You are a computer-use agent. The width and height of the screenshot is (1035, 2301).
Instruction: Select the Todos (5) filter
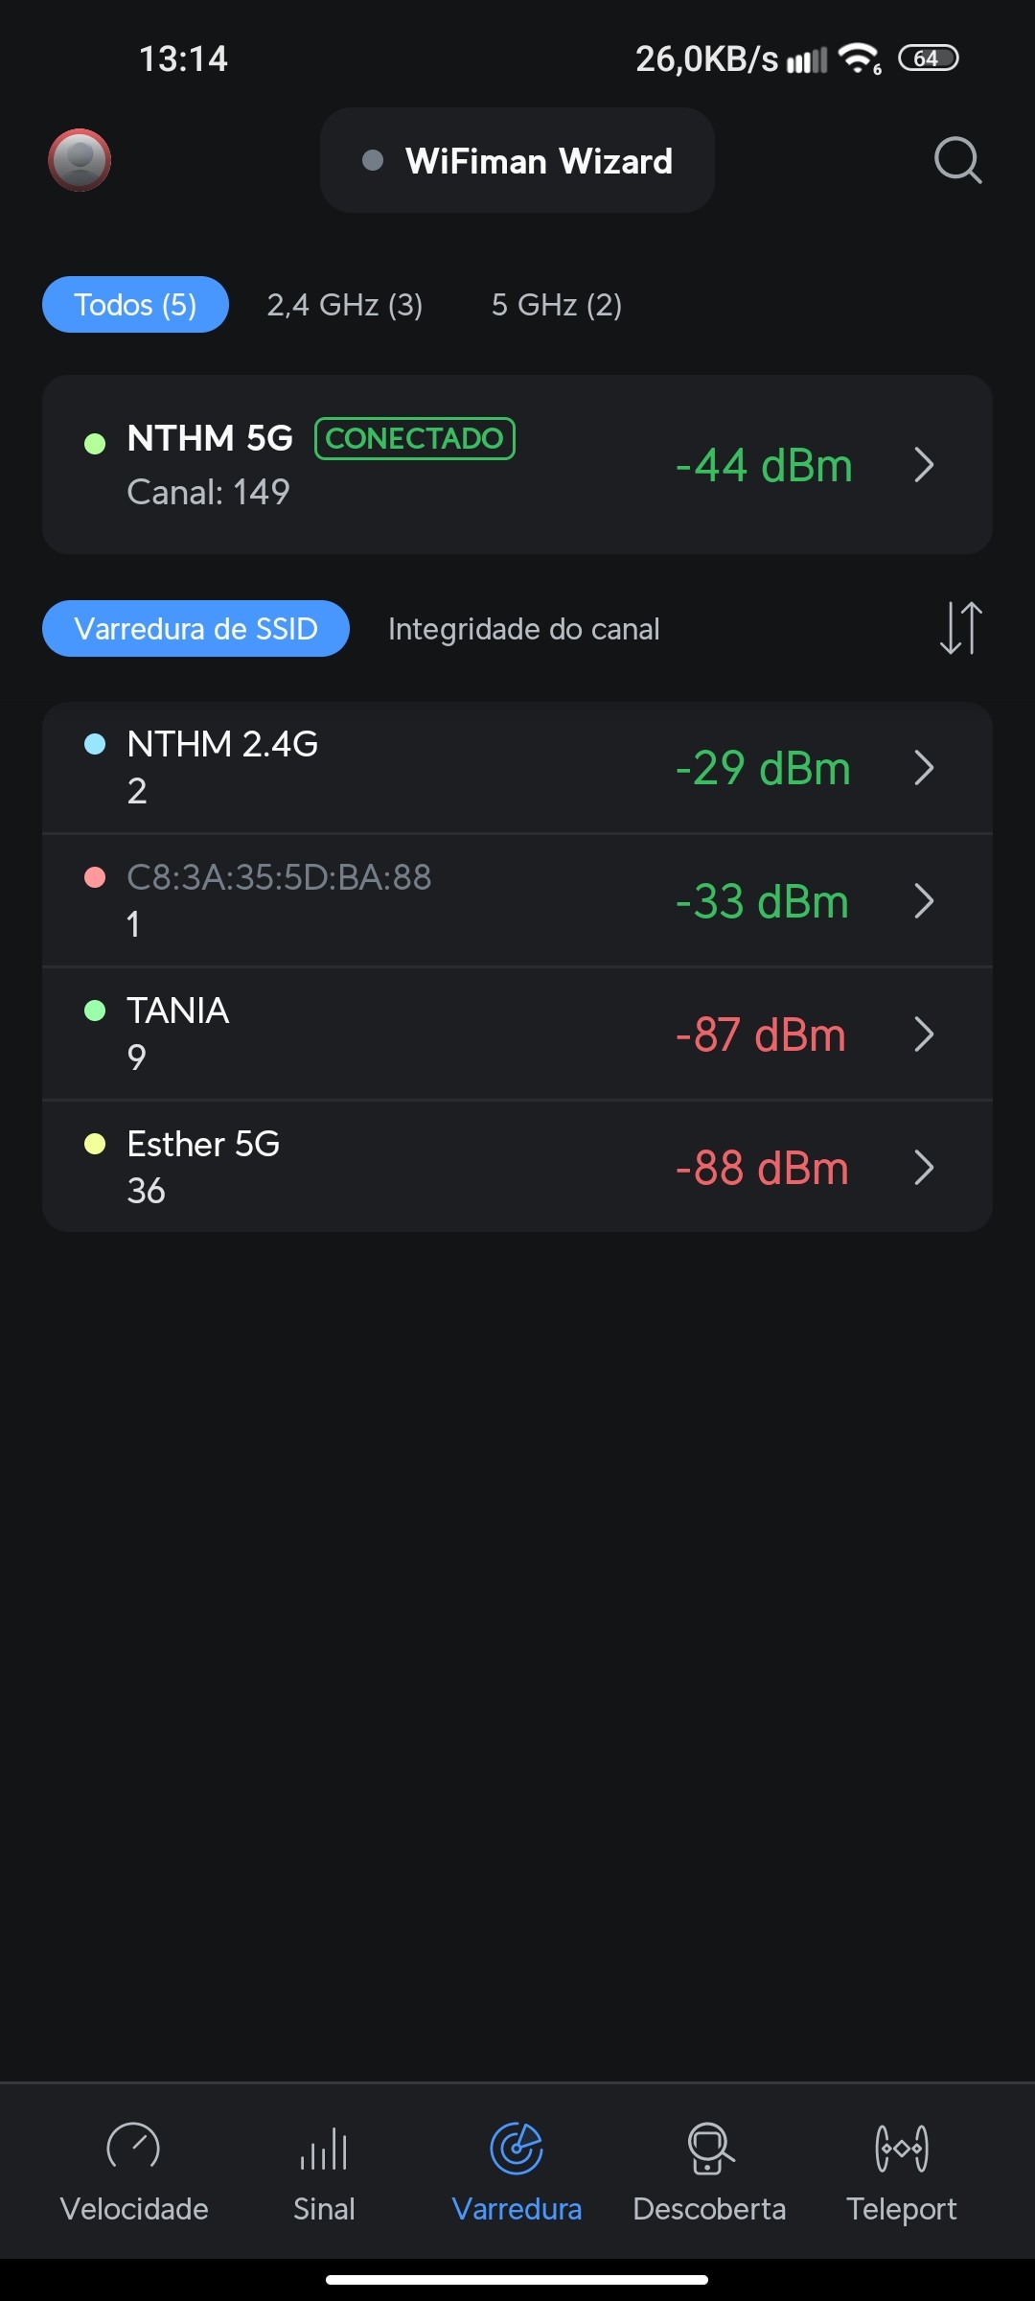[x=135, y=305]
